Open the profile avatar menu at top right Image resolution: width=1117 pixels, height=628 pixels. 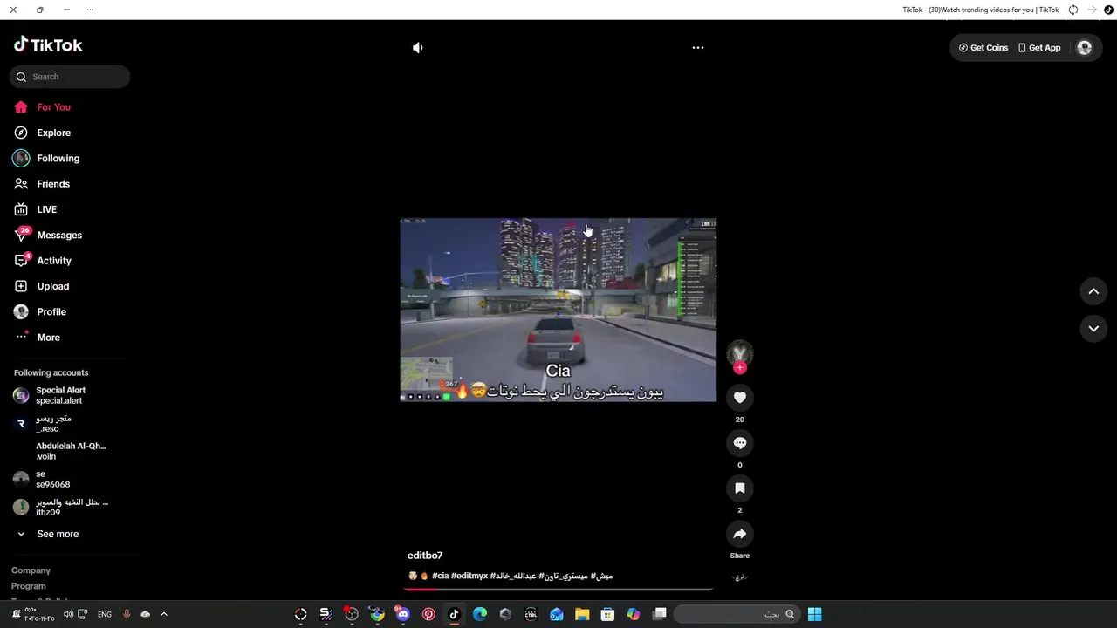click(1085, 48)
